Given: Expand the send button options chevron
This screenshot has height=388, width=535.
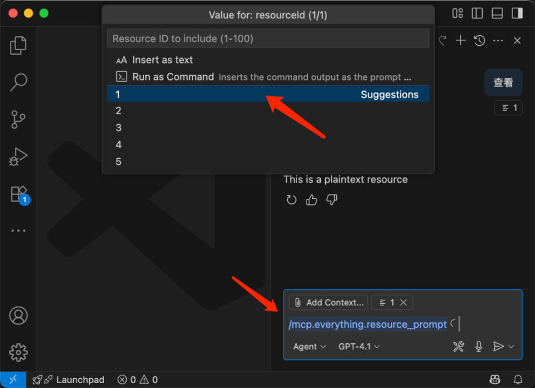Looking at the screenshot, I should 512,347.
